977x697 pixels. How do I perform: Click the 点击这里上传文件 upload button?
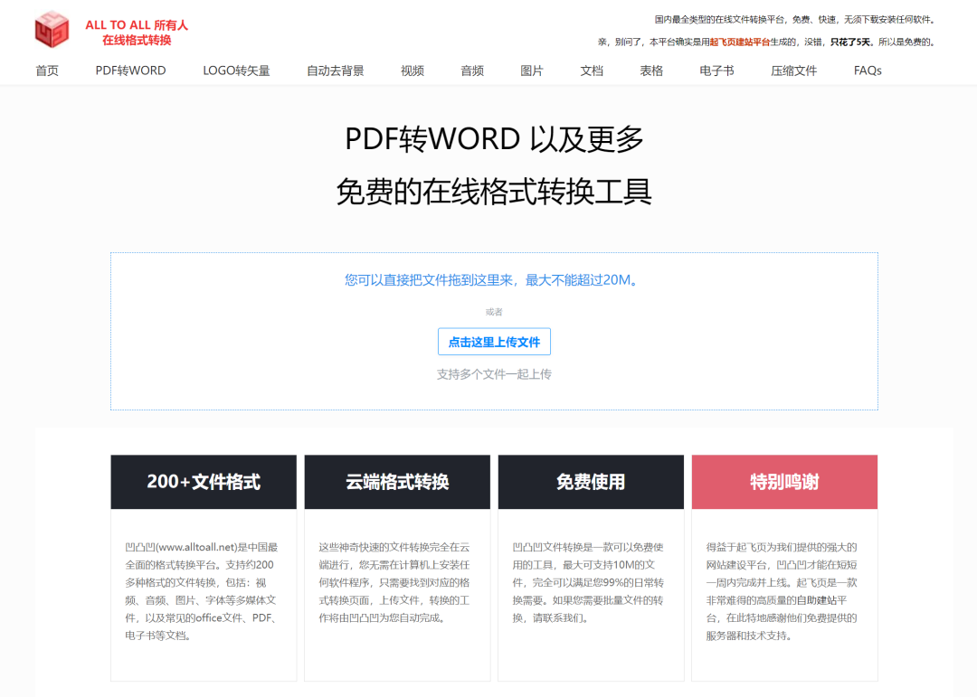(494, 342)
